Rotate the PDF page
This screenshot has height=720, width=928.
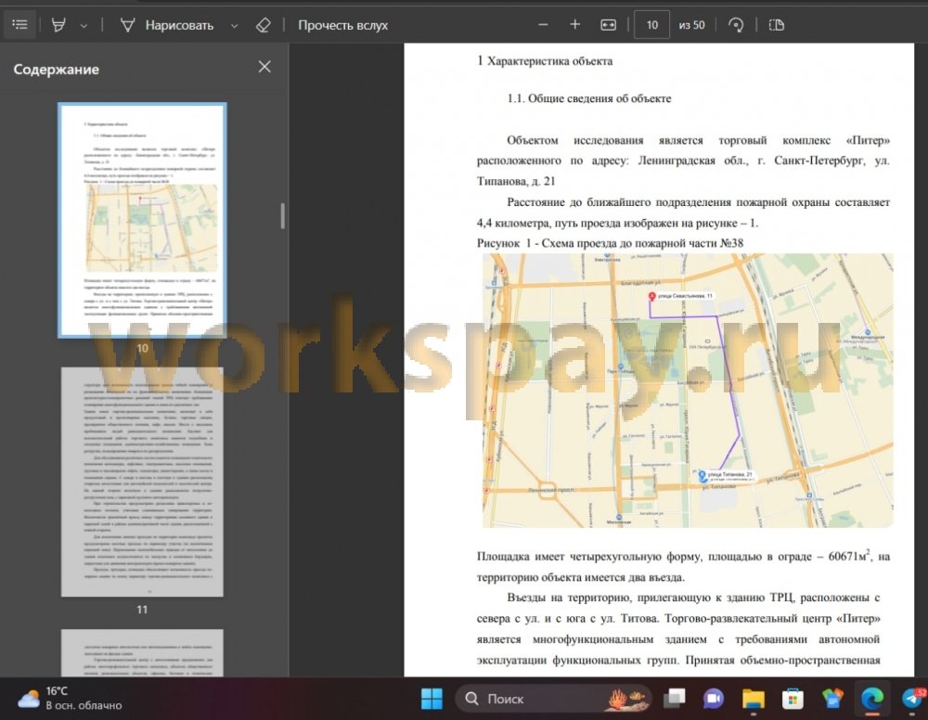click(x=736, y=25)
